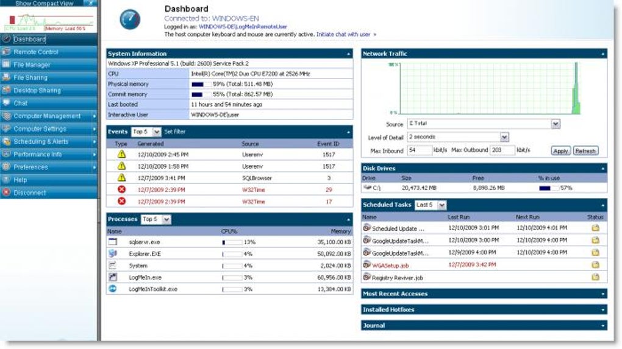
Task: Open the Processes Top 5 dropdown
Action: pos(166,219)
